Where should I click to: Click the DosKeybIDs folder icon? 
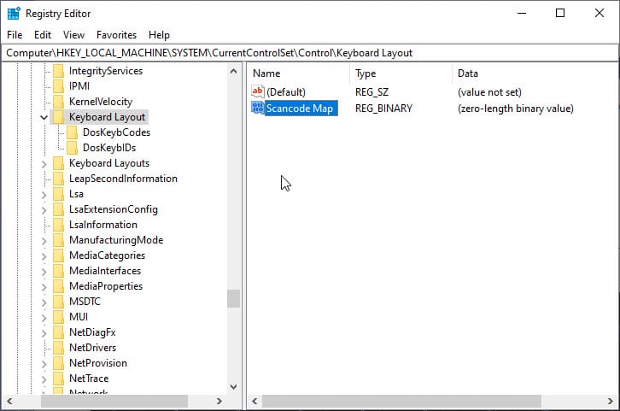[x=73, y=148]
